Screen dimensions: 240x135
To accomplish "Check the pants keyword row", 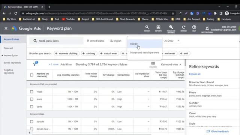I will tap(31, 106).
